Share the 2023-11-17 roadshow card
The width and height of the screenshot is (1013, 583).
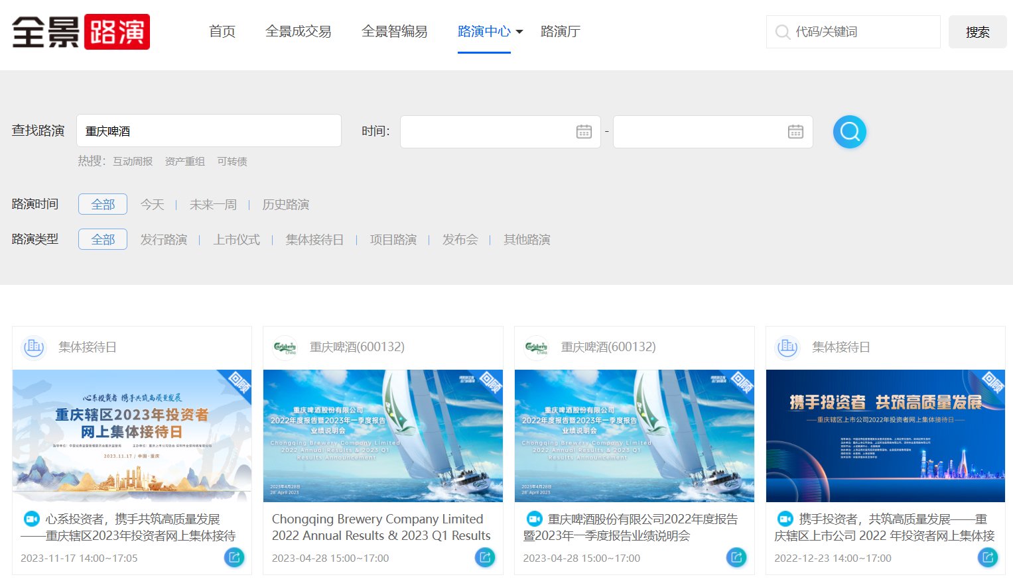click(x=234, y=557)
